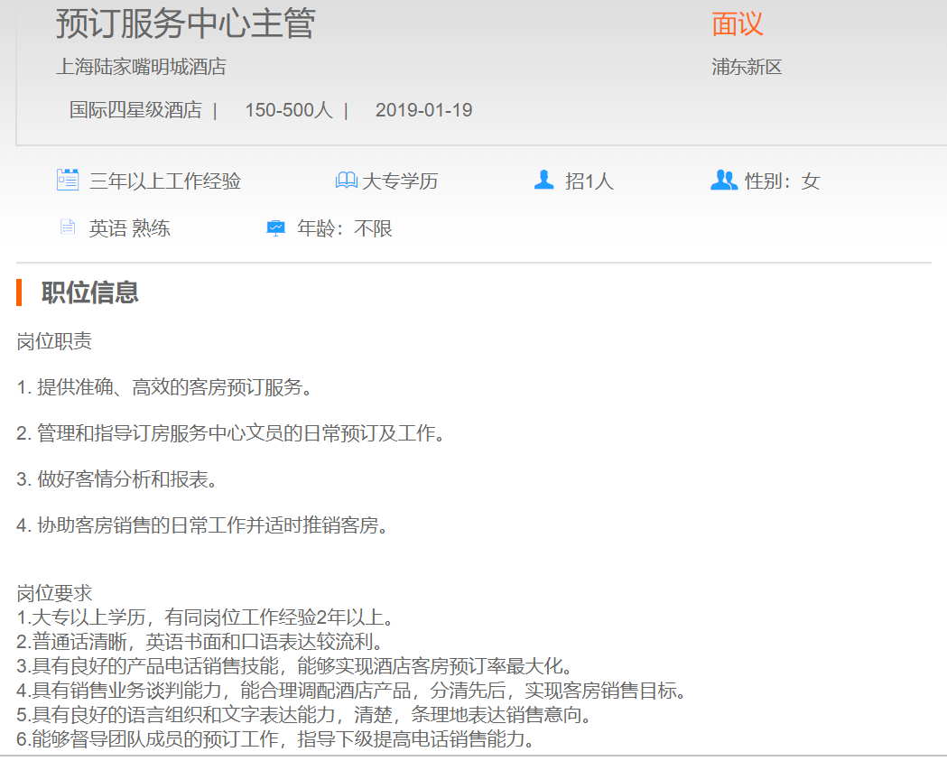947x761 pixels.
Task: Click the two-people icon beside 性别
Action: [x=723, y=180]
